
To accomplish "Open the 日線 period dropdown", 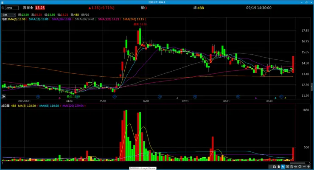I will tap(8, 14).
